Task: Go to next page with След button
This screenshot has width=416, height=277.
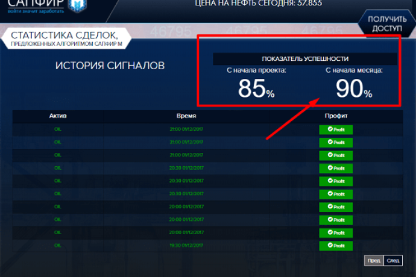Action: pyautogui.click(x=393, y=261)
